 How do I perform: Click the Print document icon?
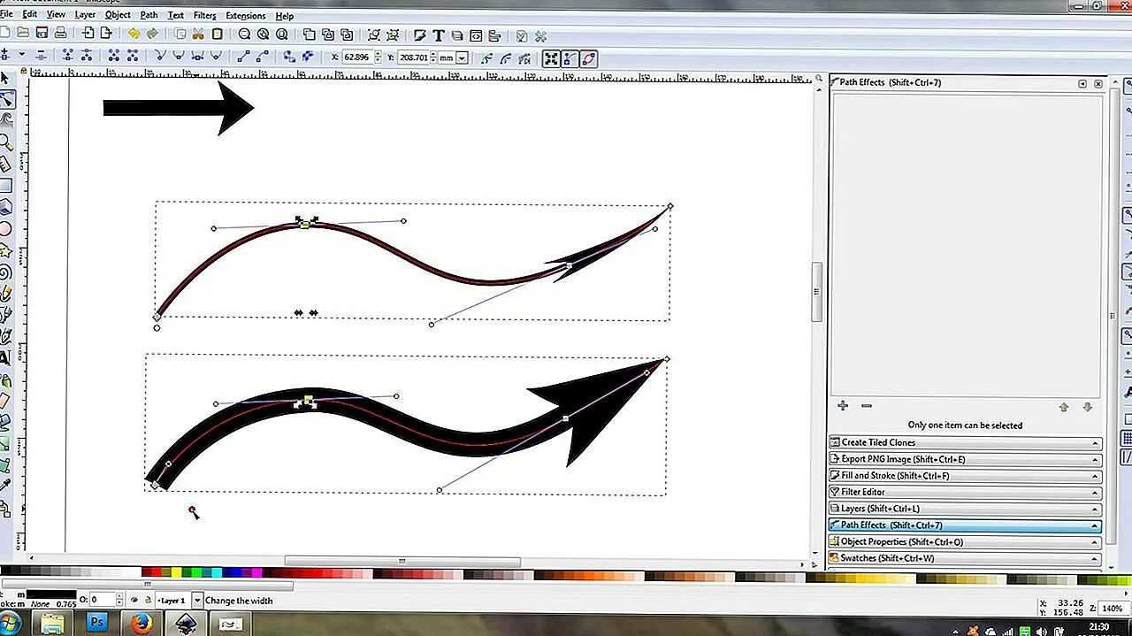pos(61,34)
